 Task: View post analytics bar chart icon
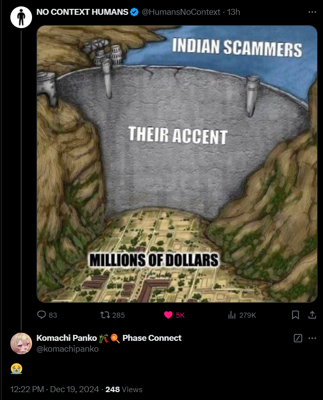232,315
